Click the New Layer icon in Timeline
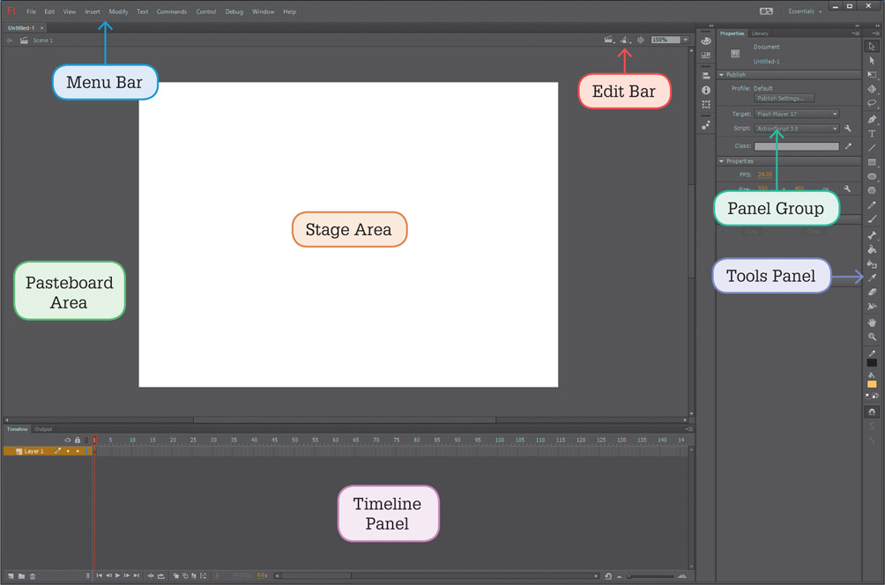The height and width of the screenshot is (585, 885). coord(11,576)
